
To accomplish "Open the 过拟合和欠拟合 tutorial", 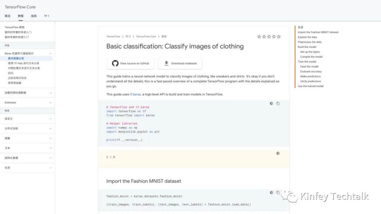I will coord(17,78).
